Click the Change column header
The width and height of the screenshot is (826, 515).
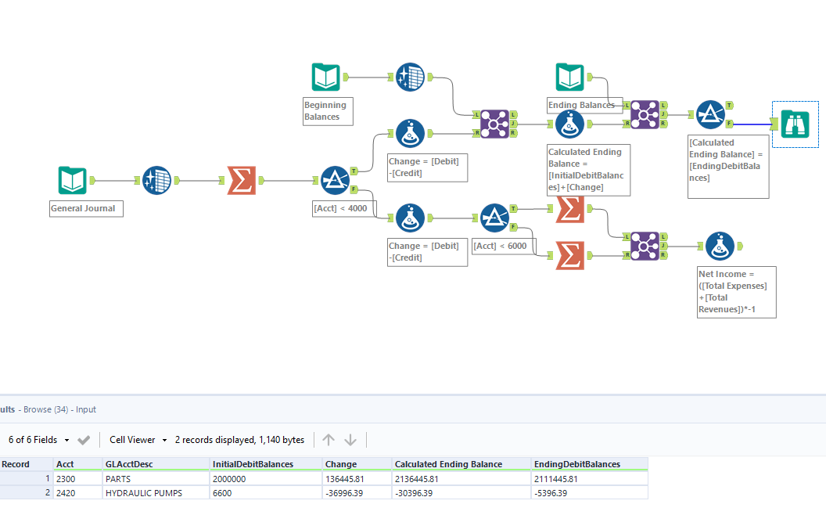point(357,464)
